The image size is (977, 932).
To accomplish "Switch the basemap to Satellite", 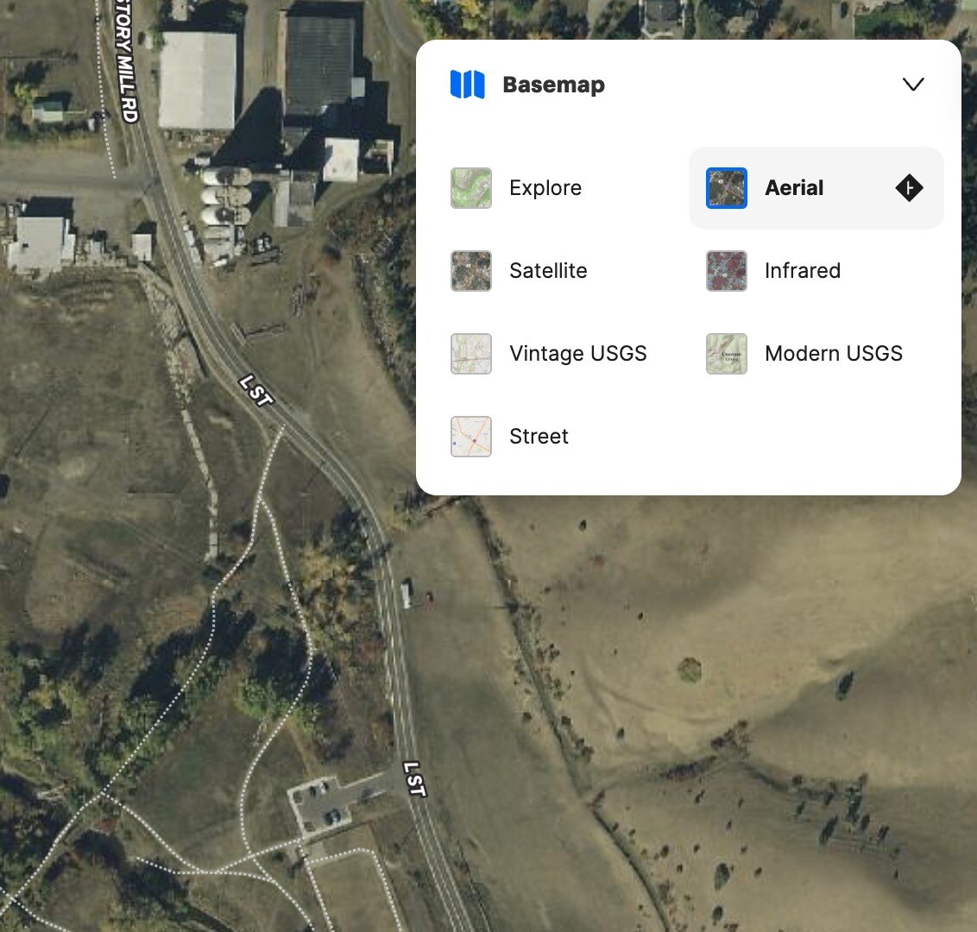I will [547, 270].
